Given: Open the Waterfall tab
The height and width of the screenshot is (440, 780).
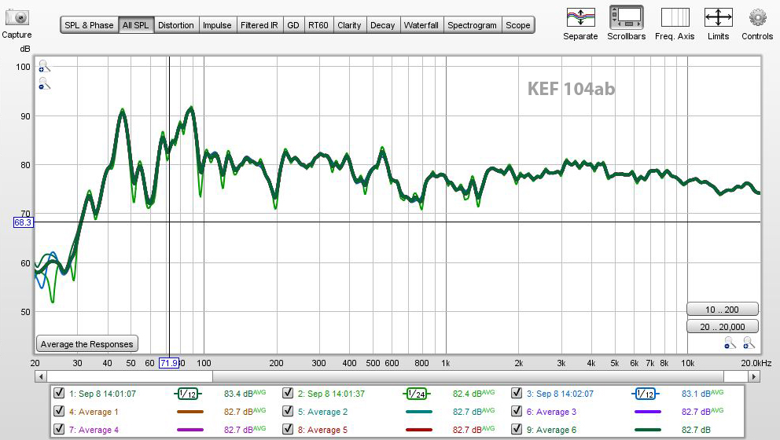Looking at the screenshot, I should tap(421, 25).
